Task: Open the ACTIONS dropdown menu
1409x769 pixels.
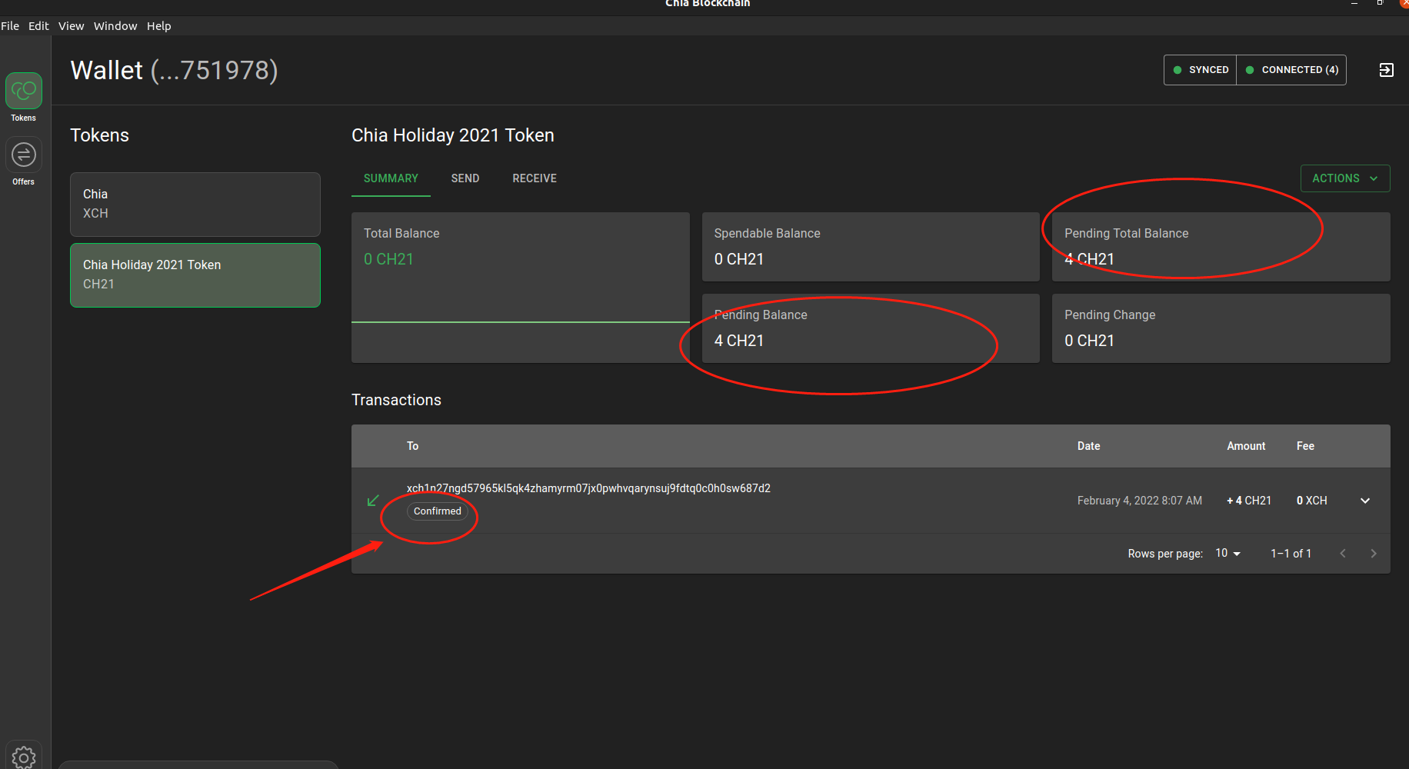Action: pyautogui.click(x=1344, y=178)
